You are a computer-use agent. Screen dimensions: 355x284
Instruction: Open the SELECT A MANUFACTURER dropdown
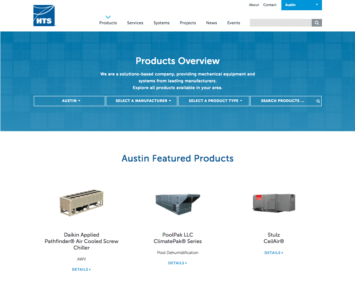[x=141, y=101]
